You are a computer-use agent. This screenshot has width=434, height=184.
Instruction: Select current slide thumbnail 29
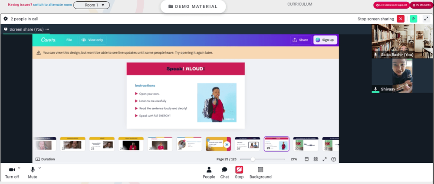tap(276, 144)
